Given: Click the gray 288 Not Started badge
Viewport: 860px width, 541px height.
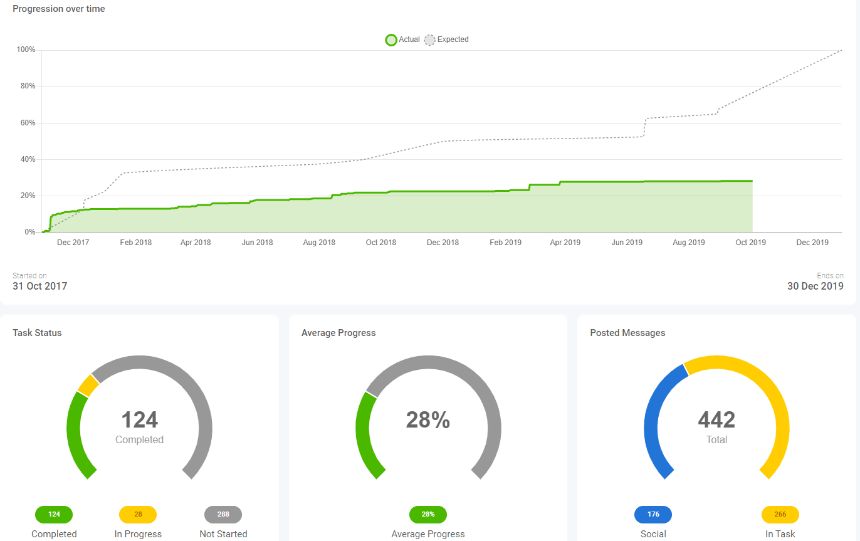Looking at the screenshot, I should [x=223, y=514].
